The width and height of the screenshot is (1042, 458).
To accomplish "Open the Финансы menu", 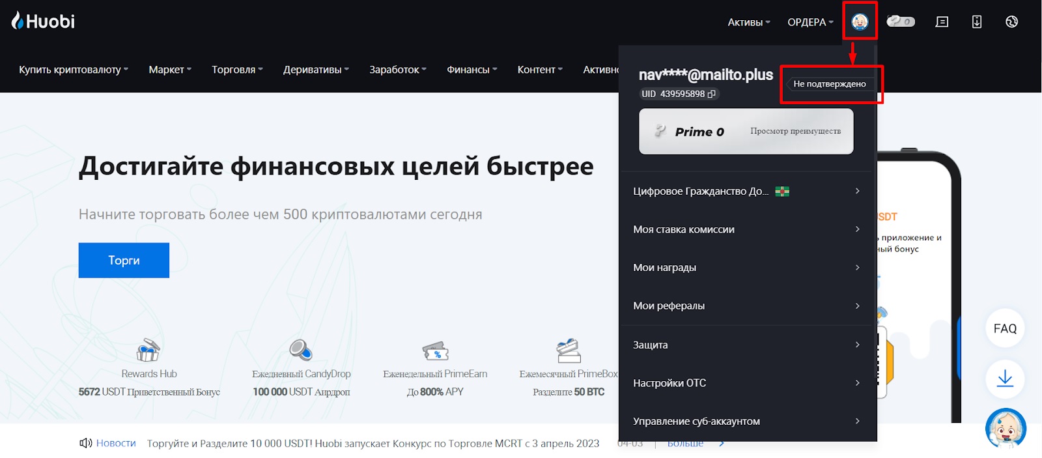I will point(472,69).
